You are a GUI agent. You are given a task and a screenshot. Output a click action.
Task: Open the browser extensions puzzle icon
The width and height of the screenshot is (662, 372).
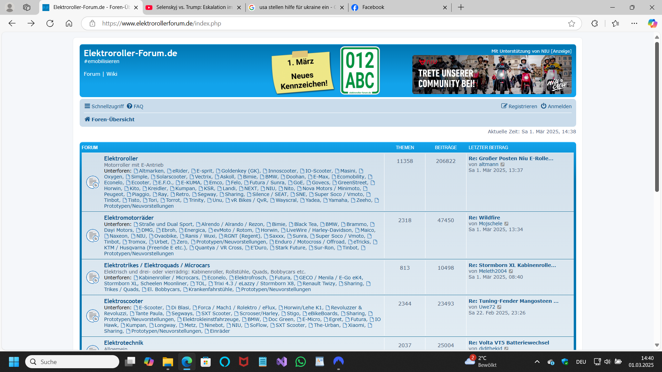coord(594,23)
